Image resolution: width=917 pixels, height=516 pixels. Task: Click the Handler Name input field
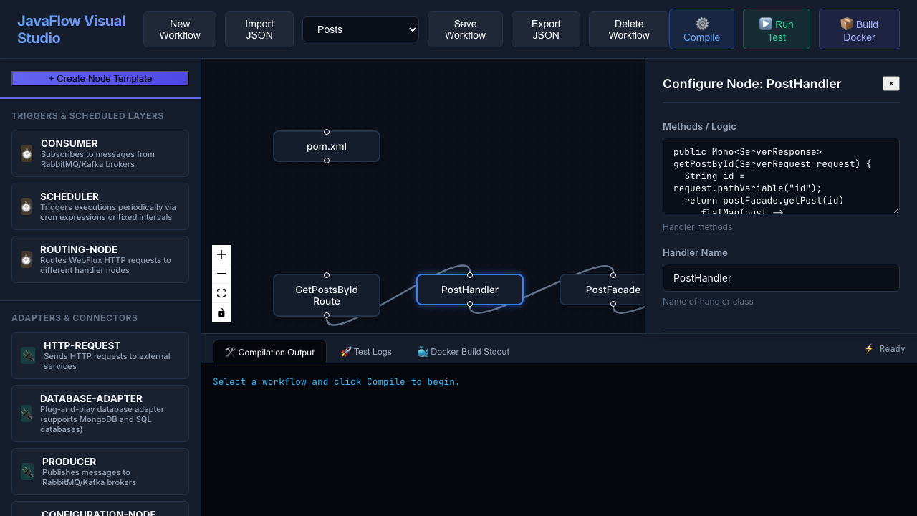[781, 278]
